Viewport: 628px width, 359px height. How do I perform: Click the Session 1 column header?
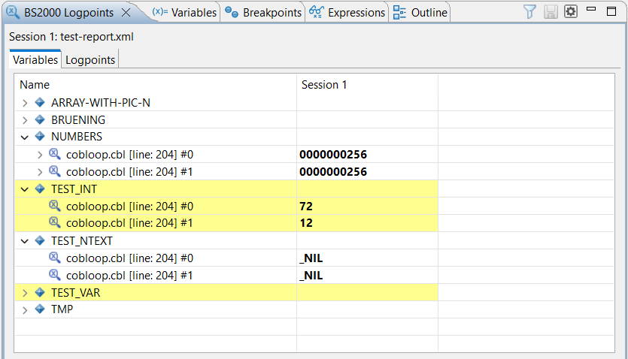click(324, 85)
